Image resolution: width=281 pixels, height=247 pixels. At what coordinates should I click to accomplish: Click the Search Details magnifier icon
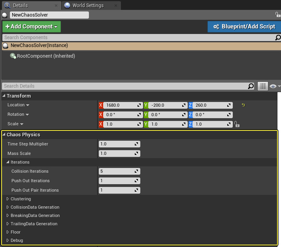(251, 86)
